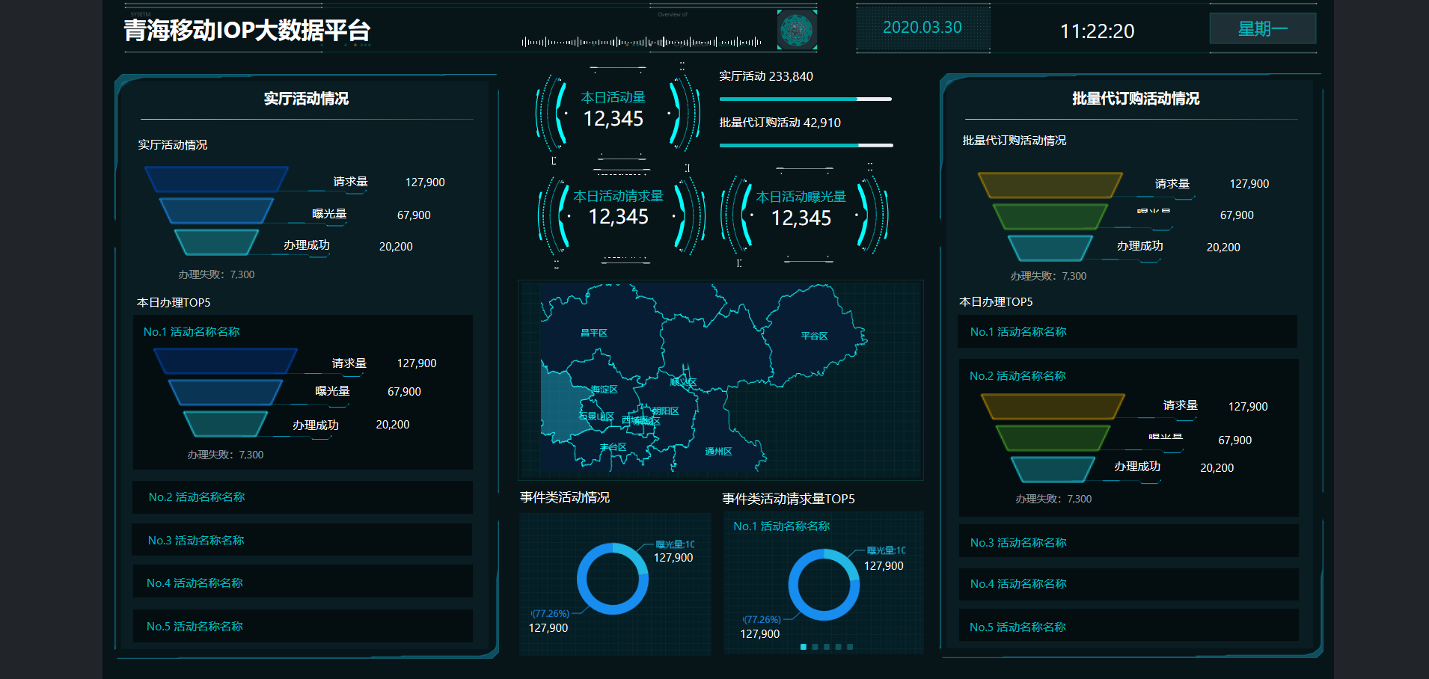Click the donut chart under 事件类活动情况

pos(613,579)
